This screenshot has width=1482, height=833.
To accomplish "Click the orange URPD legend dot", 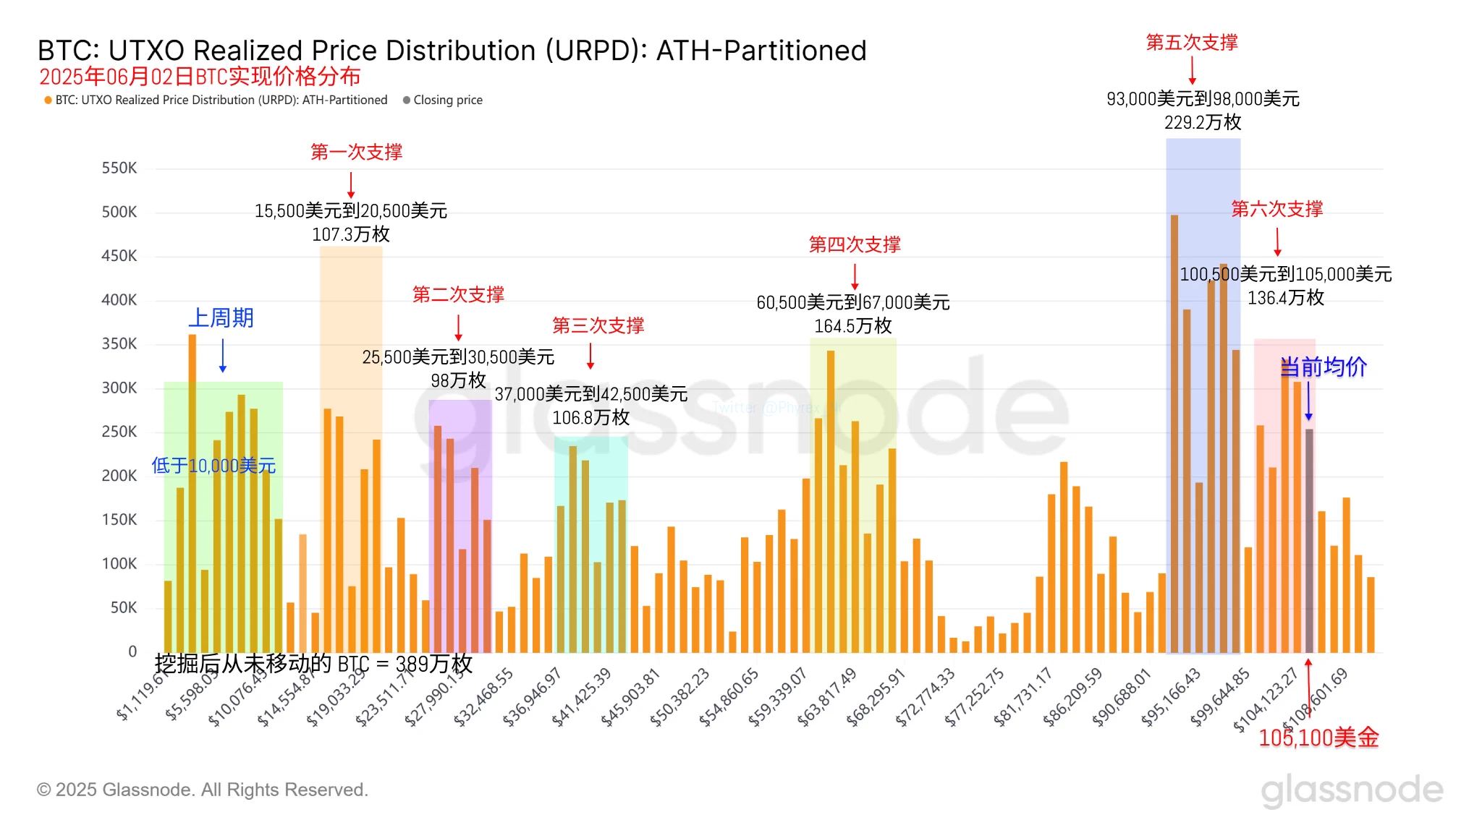I will (48, 101).
